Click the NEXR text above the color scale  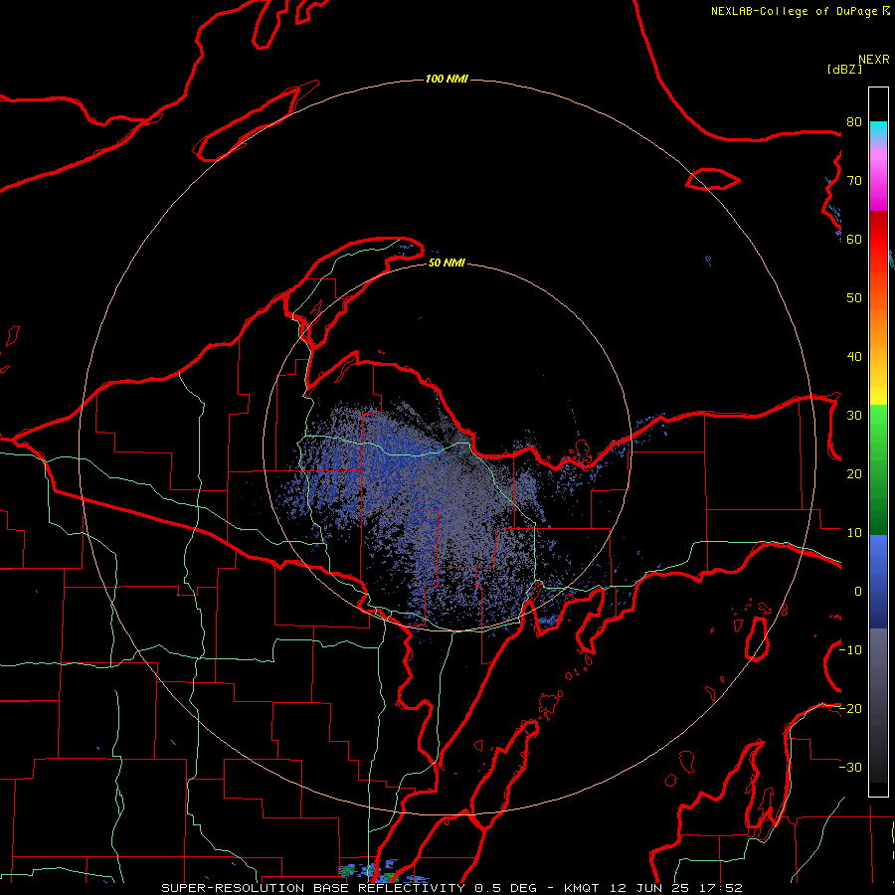[874, 60]
